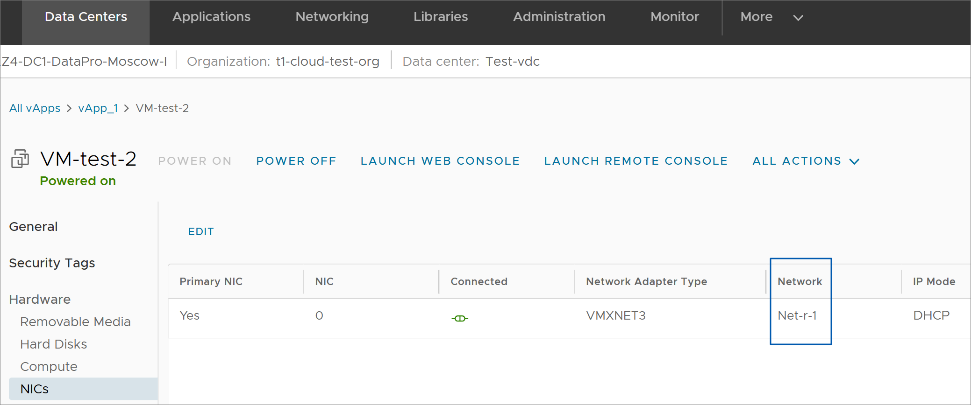Click the breadcrumb chevron after vApp_1
This screenshot has width=971, height=405.
pyautogui.click(x=126, y=108)
